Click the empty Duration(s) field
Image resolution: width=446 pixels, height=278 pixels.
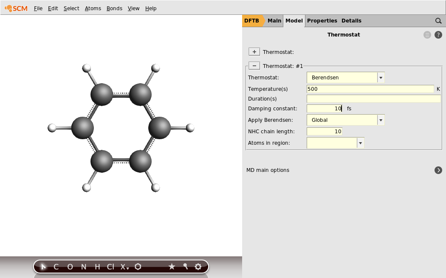point(374,98)
